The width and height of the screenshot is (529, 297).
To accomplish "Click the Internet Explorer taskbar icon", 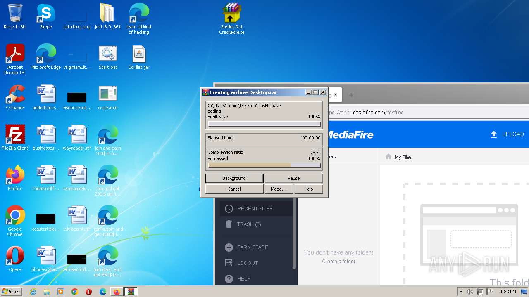I will coord(33,292).
